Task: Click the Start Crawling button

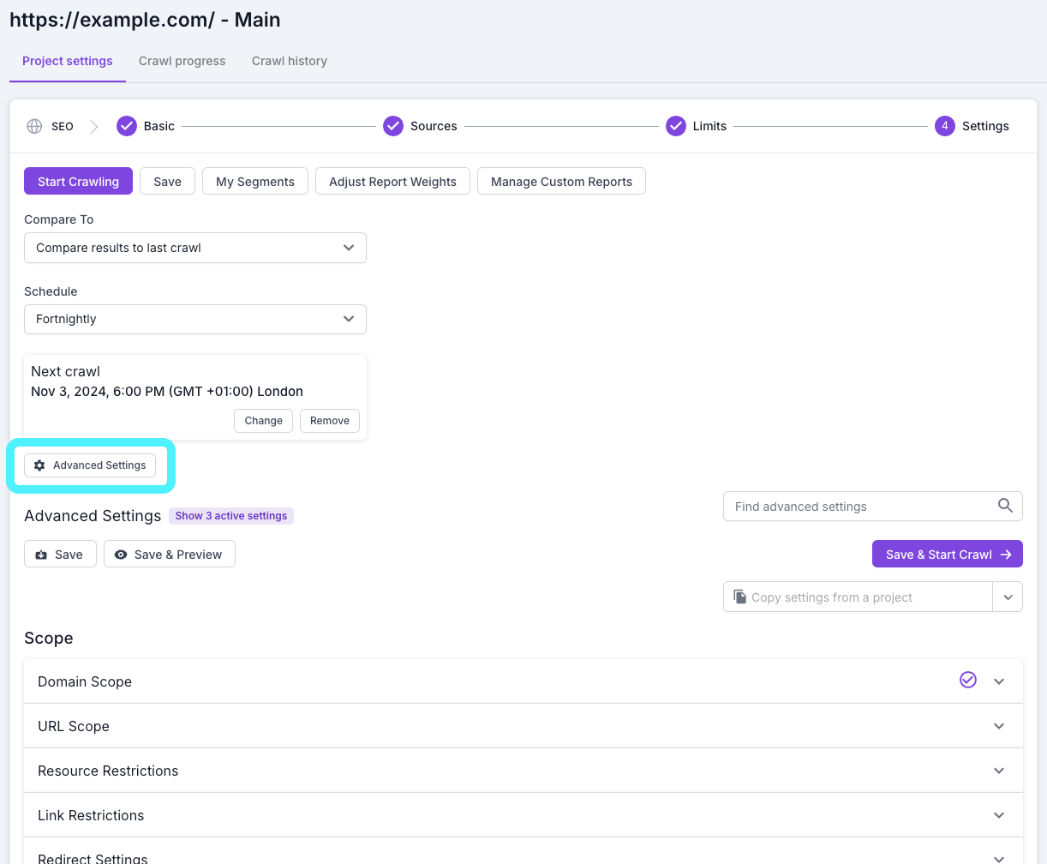Action: tap(78, 182)
